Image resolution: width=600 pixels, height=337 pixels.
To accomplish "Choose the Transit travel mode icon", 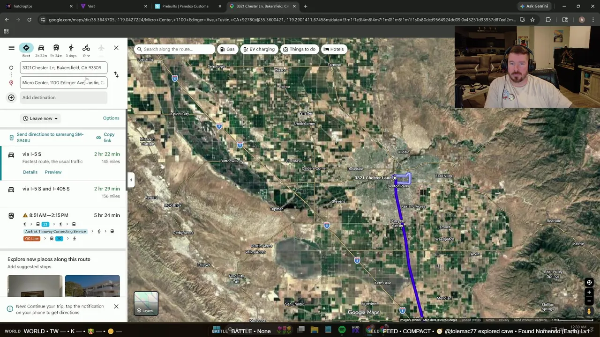I will (x=56, y=48).
